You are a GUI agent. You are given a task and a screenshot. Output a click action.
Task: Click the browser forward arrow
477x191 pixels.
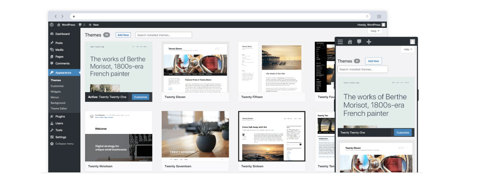point(62,16)
